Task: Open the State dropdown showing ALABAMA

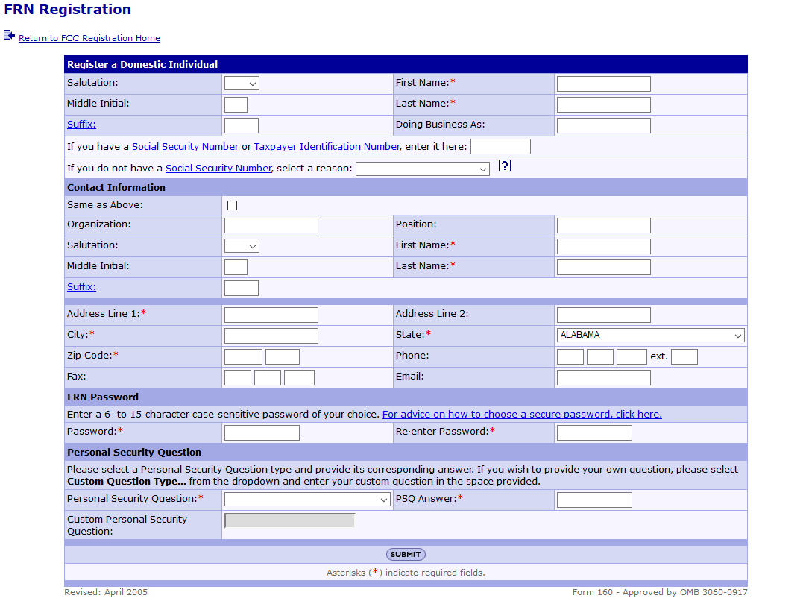Action: click(x=649, y=336)
